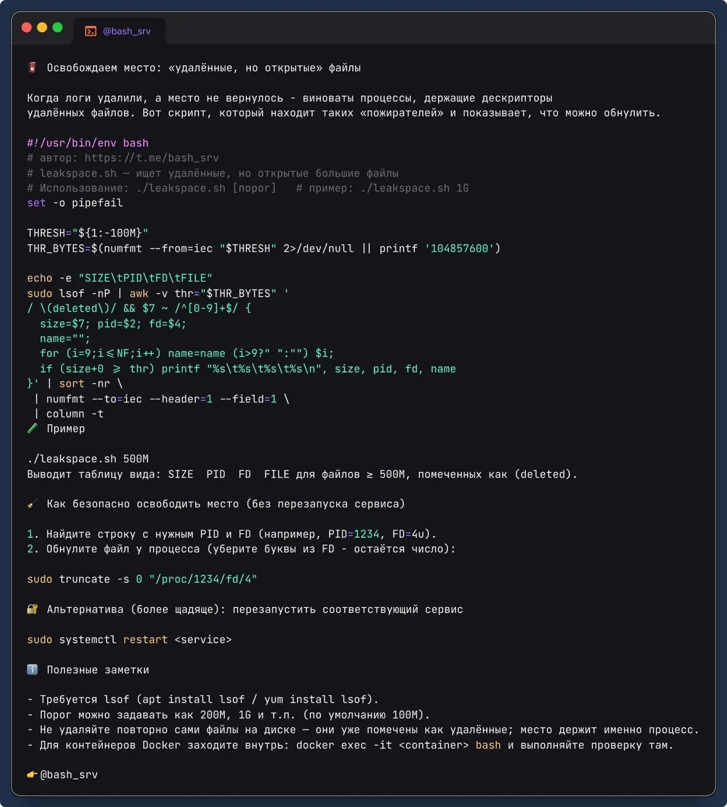Close the window with the red button
The width and height of the screenshot is (727, 807).
point(26,27)
